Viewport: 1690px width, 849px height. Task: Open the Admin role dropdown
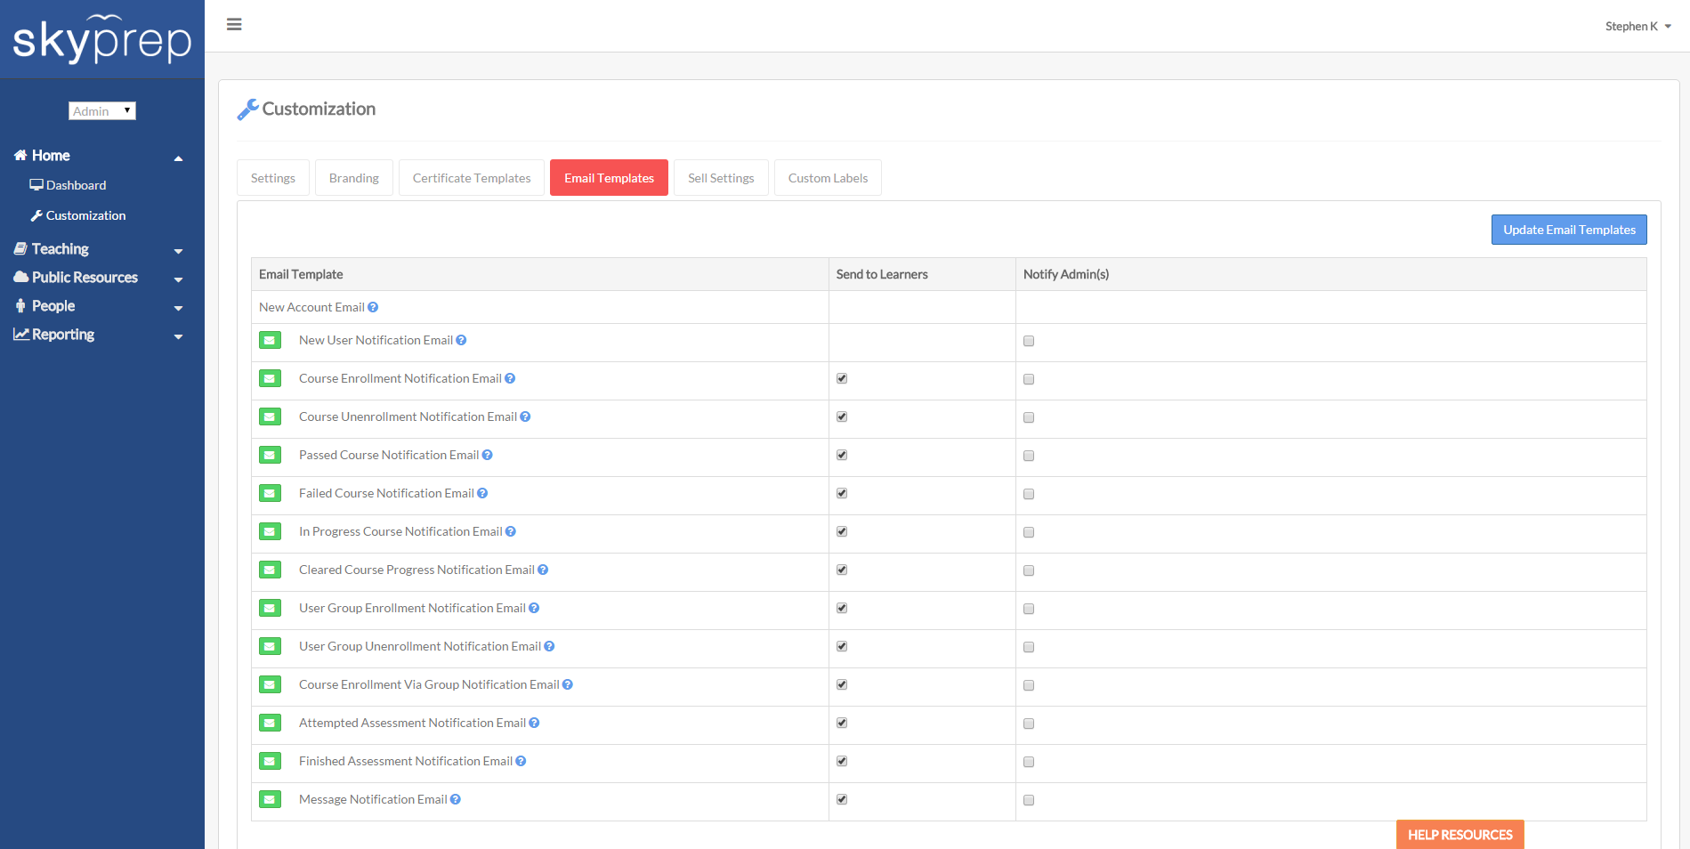coord(102,110)
